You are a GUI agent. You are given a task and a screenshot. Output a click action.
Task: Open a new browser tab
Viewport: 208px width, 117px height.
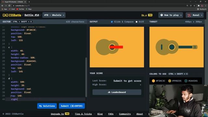tap(29, 2)
